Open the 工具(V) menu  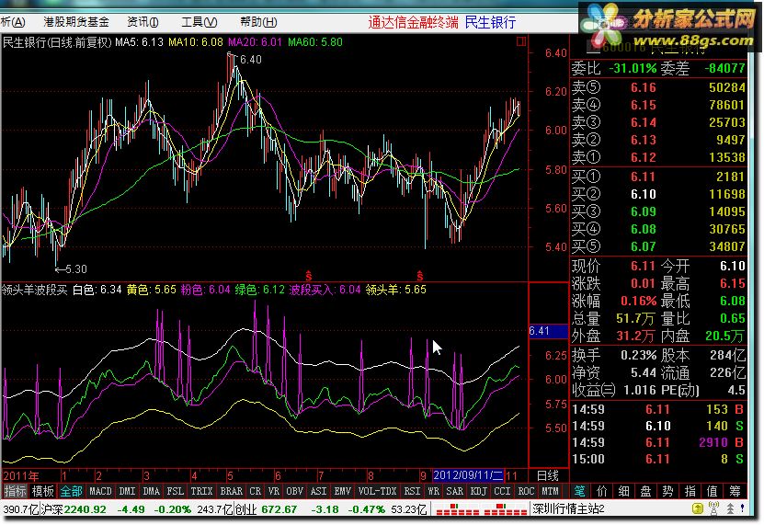[200, 22]
